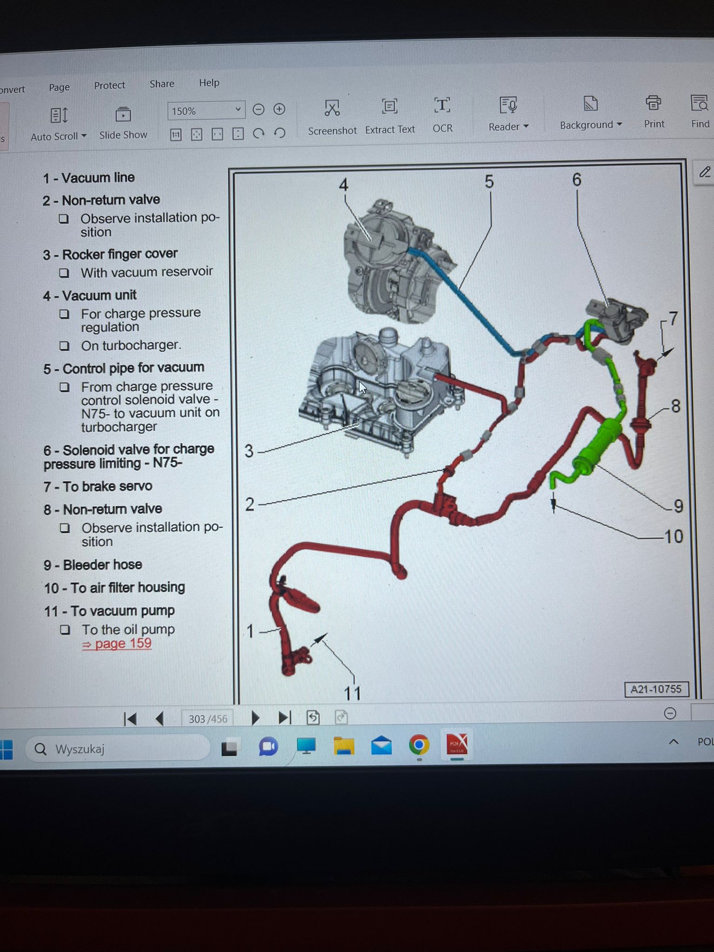The height and width of the screenshot is (952, 714).
Task: Click the zoom out minus button
Action: pyautogui.click(x=258, y=110)
